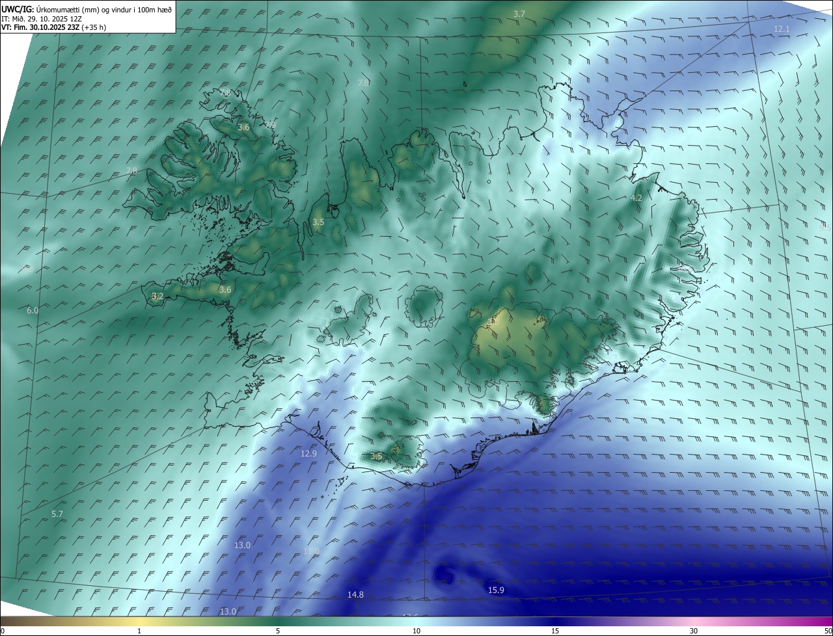Click the color scale tick labeled 15

[555, 631]
